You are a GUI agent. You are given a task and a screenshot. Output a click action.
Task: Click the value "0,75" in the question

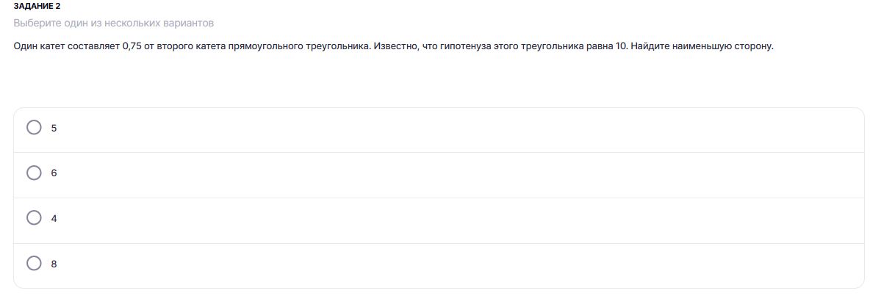pos(132,46)
